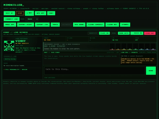This screenshot has width=159, height=119.
Task: Click the 'LIVE EEG // PACKETS' header
Action: coord(129,52)
